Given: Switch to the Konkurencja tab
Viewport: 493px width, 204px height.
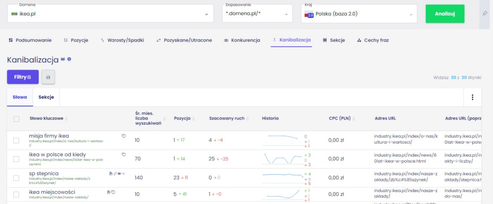Looking at the screenshot, I should 242,40.
